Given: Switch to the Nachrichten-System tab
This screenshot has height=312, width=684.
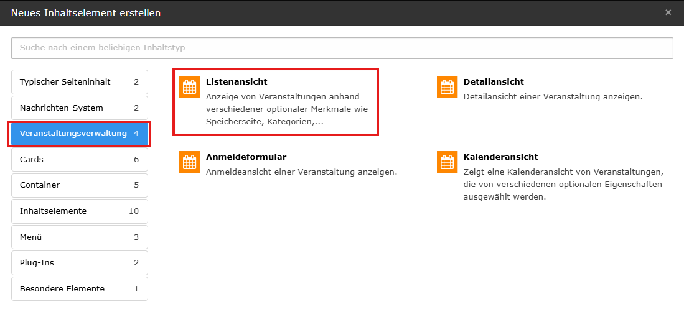Looking at the screenshot, I should [79, 108].
